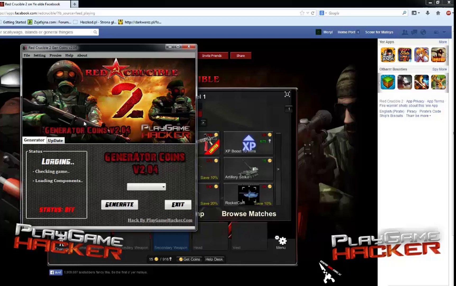Open a new browser tab
This screenshot has height=286, width=456.
[75, 4]
